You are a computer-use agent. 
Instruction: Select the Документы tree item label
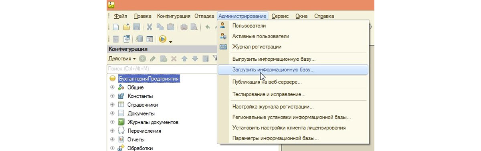pyautogui.click(x=141, y=113)
